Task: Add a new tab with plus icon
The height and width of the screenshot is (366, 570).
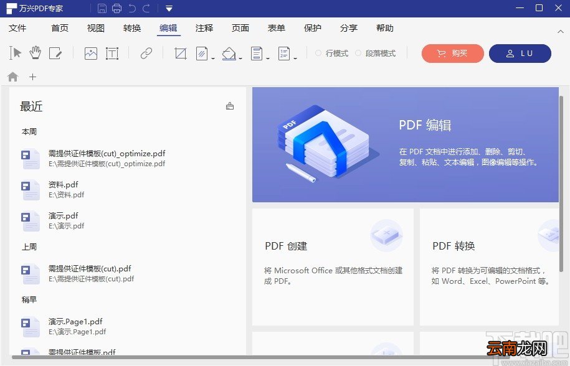Action: tap(33, 77)
